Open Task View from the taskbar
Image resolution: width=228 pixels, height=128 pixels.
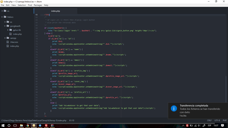coord(15,125)
